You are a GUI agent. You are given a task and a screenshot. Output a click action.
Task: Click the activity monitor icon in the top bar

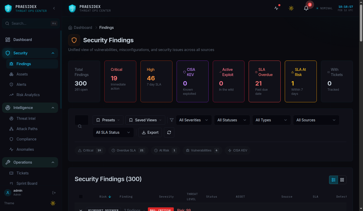(276, 8)
